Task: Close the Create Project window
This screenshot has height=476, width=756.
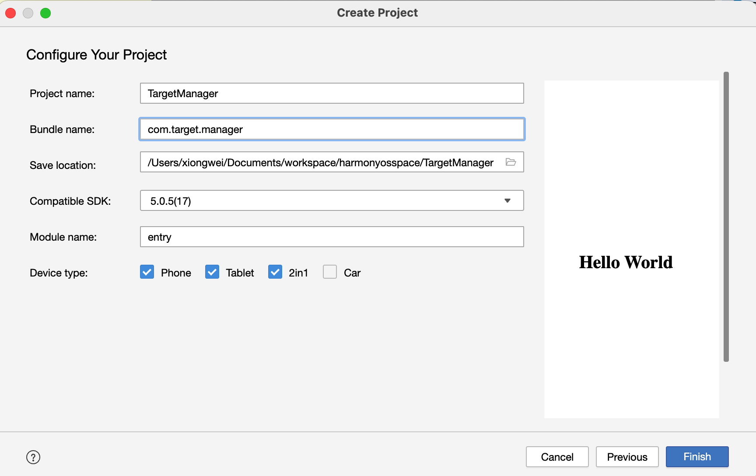Action: (10, 13)
